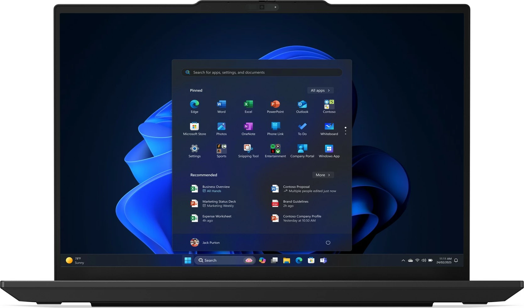The width and height of the screenshot is (524, 308).
Task: Show More recommended files
Action: tap(323, 175)
